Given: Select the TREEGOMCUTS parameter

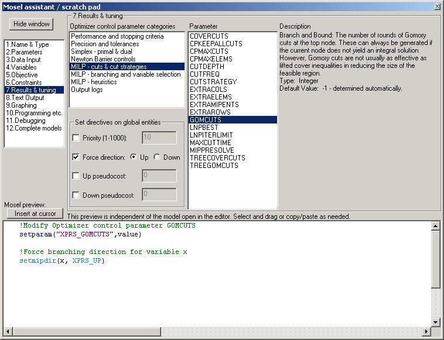Looking at the screenshot, I should click(214, 166).
